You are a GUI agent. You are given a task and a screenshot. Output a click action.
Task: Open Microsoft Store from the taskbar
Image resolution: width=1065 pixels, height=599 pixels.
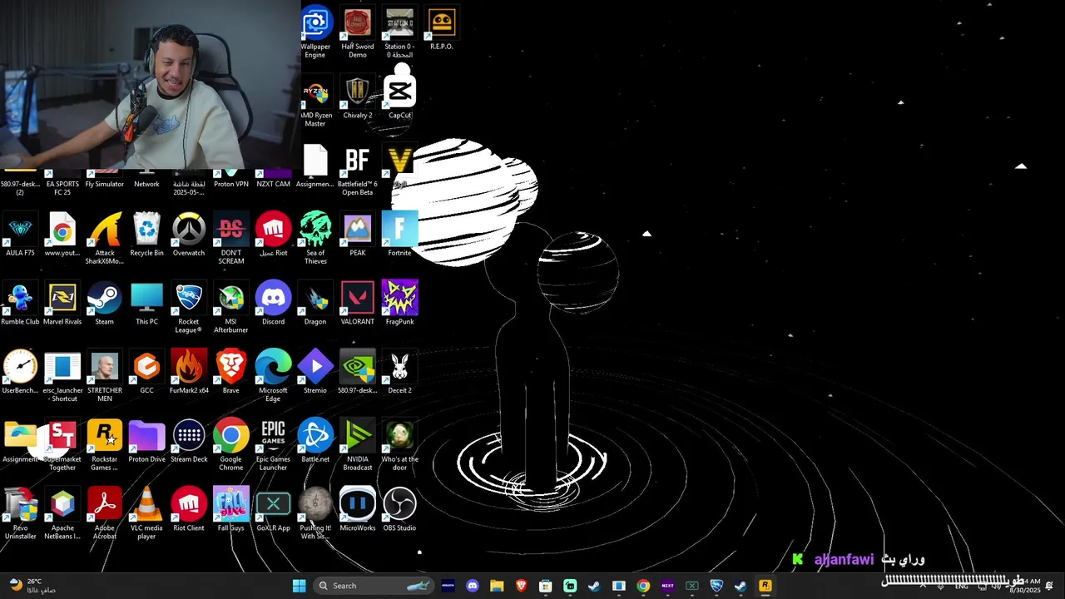click(x=546, y=586)
